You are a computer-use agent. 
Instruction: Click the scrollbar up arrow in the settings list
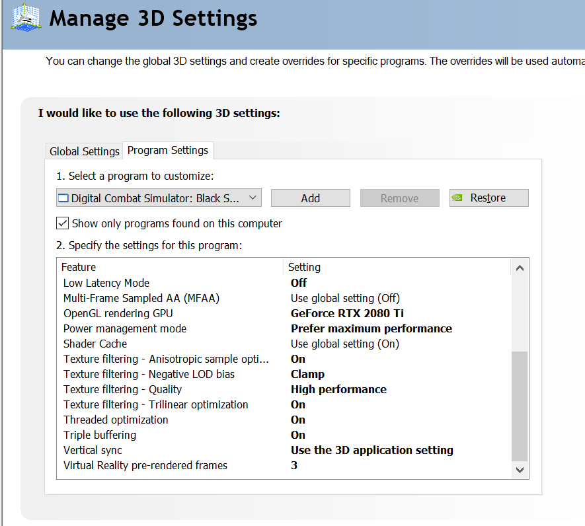tap(520, 268)
